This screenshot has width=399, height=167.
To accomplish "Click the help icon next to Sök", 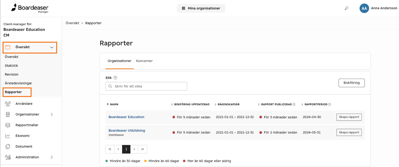I will tap(115, 78).
